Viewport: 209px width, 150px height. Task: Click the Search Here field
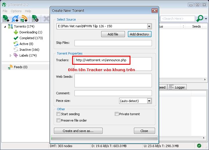point(177,19)
